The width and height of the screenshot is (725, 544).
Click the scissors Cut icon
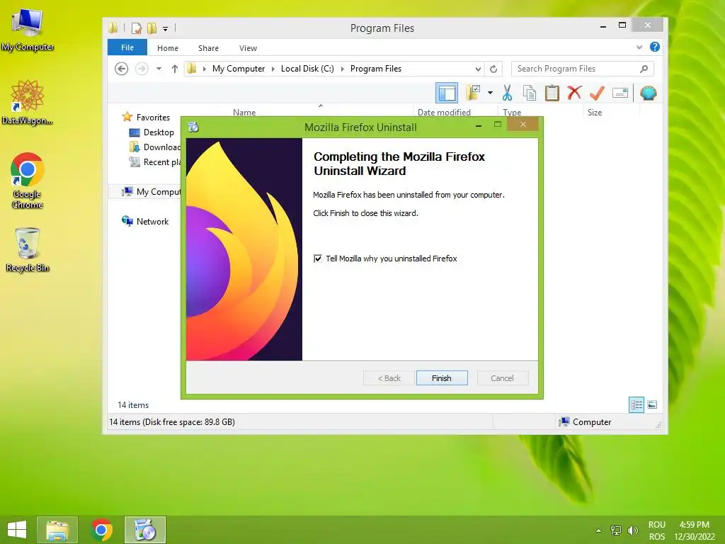(507, 93)
